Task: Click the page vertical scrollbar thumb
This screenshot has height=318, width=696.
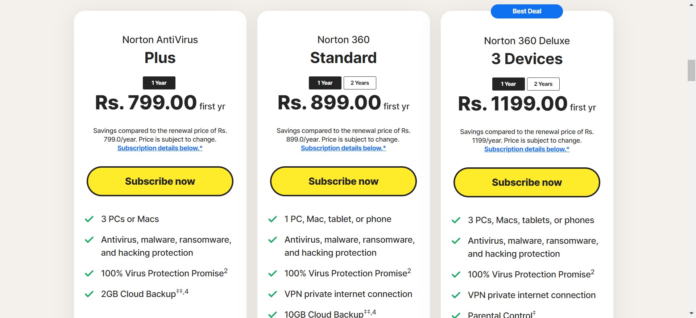Action: pyautogui.click(x=691, y=70)
